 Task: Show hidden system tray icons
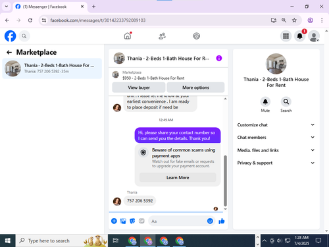[265, 240]
